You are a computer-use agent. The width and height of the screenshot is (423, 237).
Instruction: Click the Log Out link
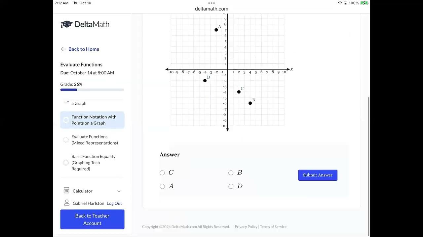pos(114,203)
